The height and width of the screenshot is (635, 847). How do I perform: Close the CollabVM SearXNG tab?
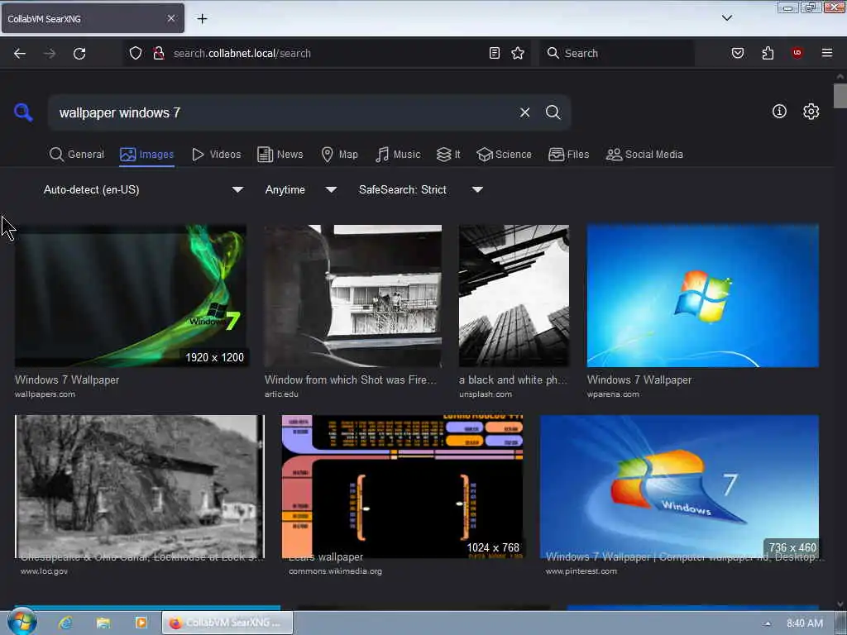click(171, 18)
